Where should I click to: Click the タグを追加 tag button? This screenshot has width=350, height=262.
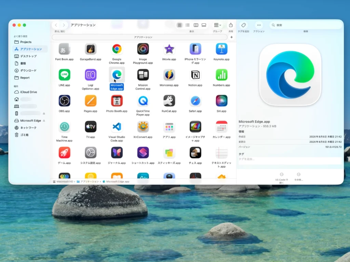coord(243,25)
